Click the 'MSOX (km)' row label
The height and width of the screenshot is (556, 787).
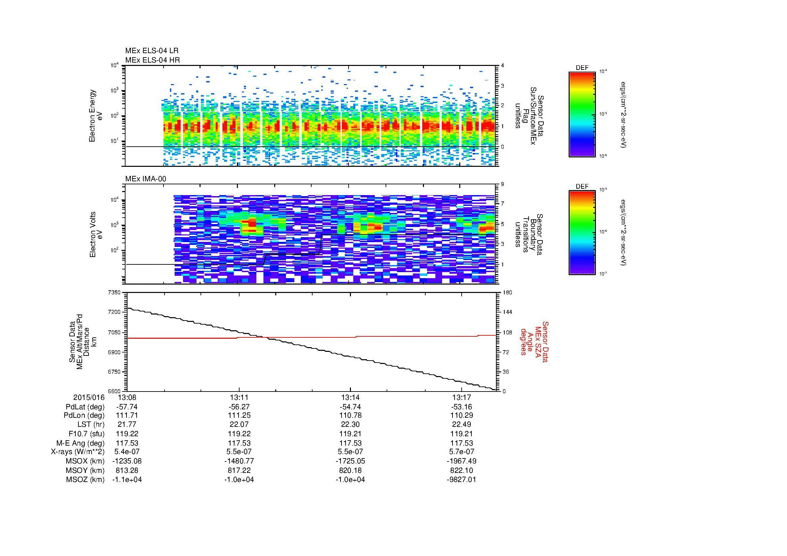[x=85, y=461]
